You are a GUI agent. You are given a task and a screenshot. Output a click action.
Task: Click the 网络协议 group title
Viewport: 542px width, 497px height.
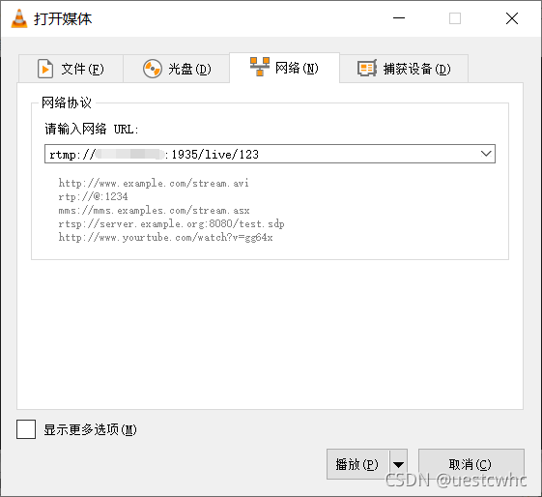click(67, 102)
